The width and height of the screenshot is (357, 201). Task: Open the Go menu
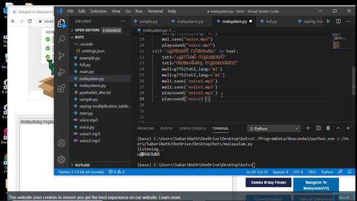point(128,11)
